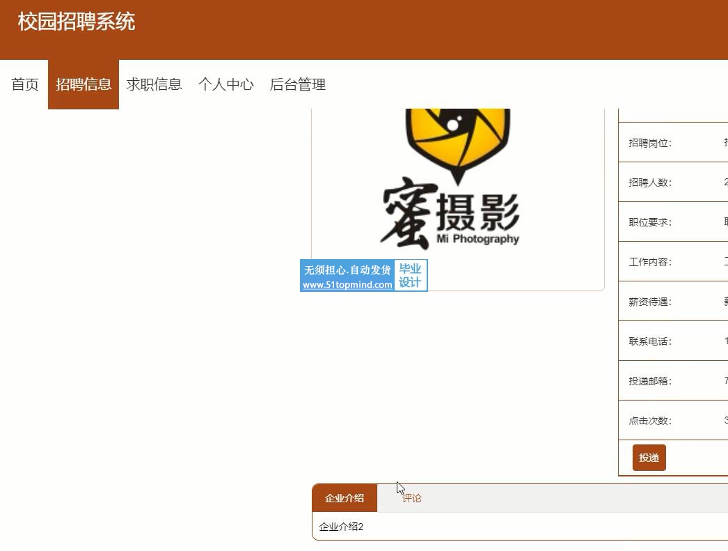The image size is (728, 551).
Task: Select the 招聘信息 navigation item
Action: [x=84, y=84]
